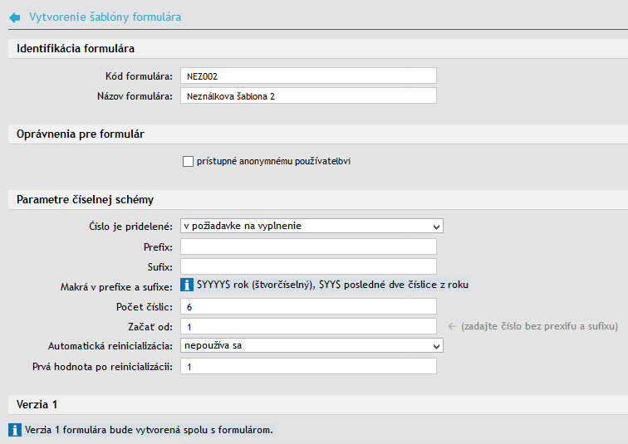
Task: Enable 'prístupné anonymnému používateľovi' checkbox
Action: click(x=188, y=161)
